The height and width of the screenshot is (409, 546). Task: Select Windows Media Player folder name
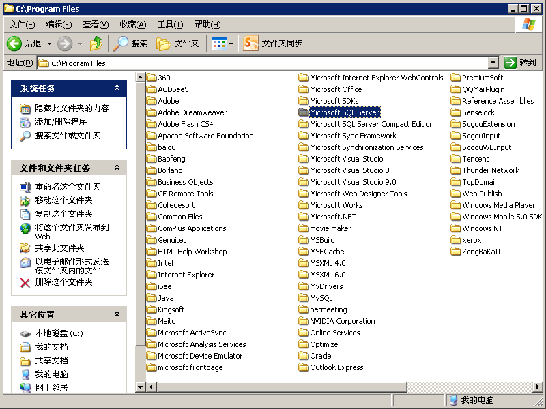tap(498, 205)
